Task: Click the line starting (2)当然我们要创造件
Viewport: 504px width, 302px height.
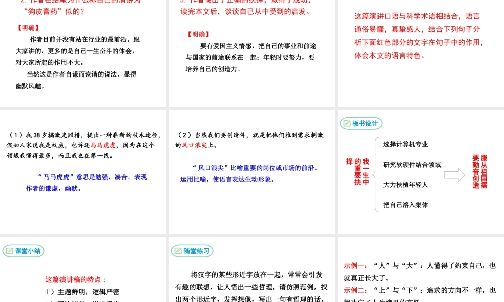Action: [x=250, y=135]
